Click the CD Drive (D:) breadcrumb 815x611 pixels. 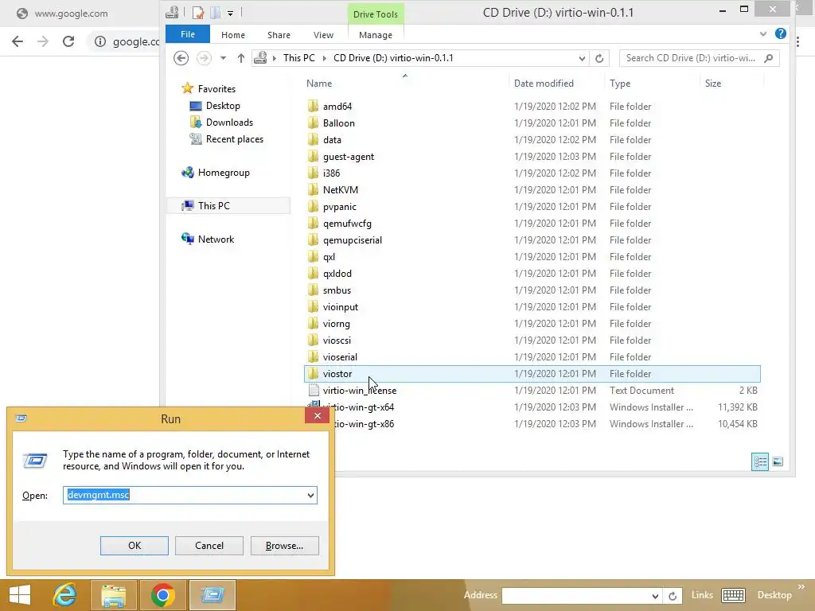tap(393, 58)
